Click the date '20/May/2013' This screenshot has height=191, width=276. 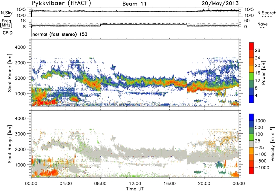[x=220, y=3]
